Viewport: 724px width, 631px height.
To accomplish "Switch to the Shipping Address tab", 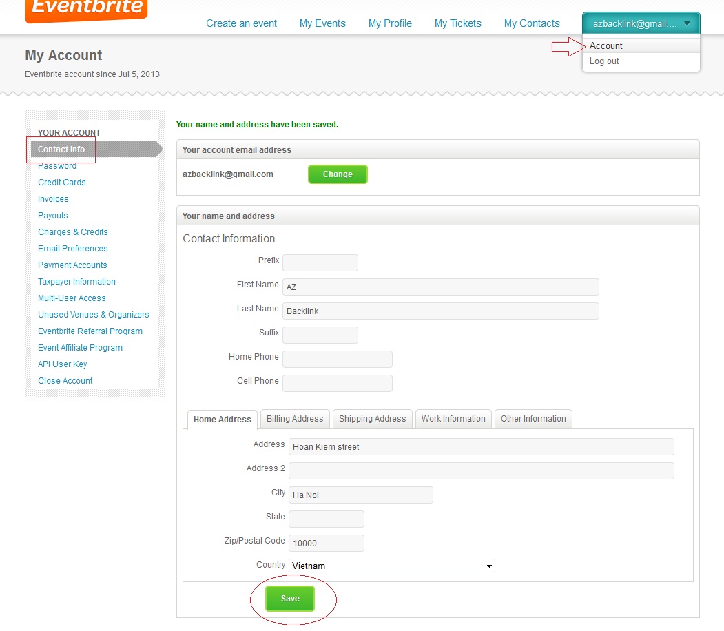I will pos(372,419).
